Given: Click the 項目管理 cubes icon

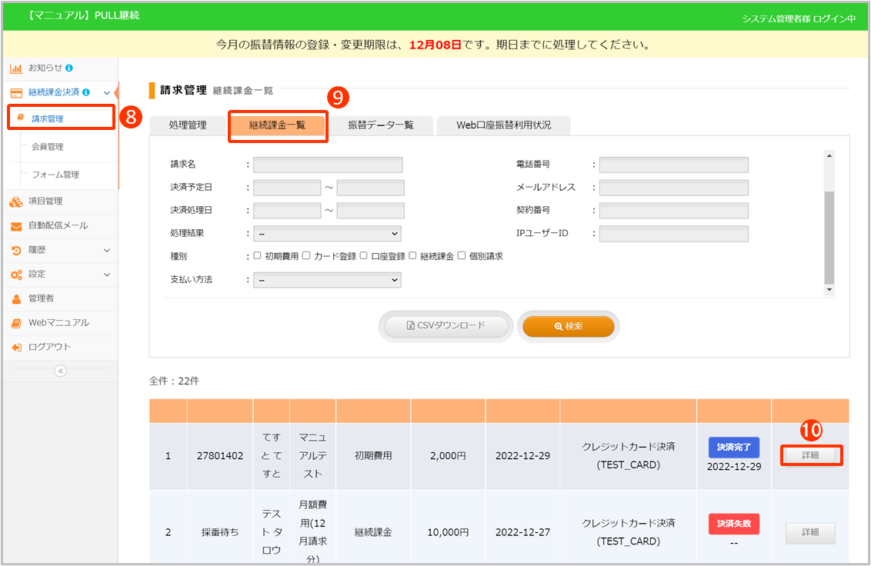Looking at the screenshot, I should tap(15, 201).
